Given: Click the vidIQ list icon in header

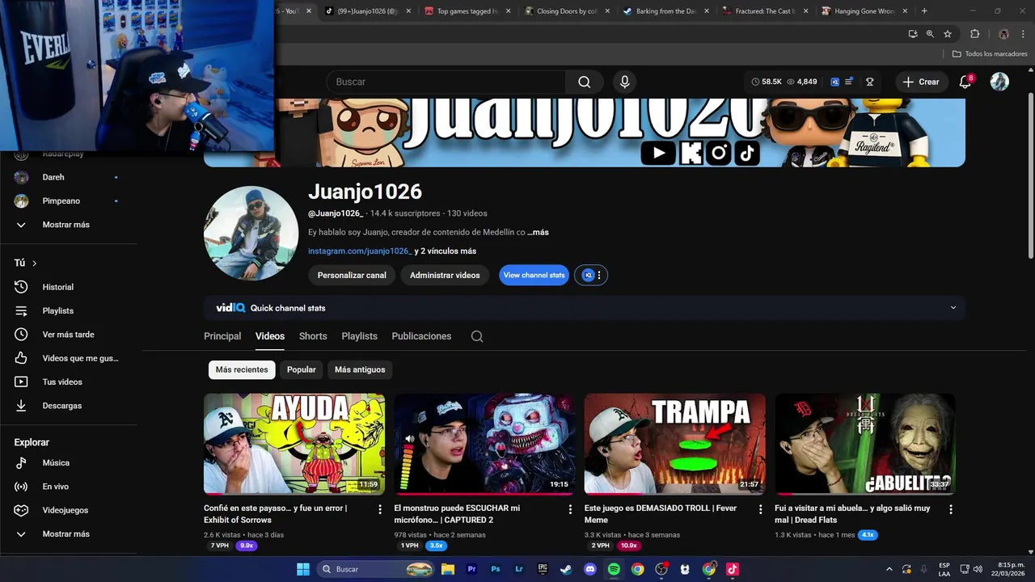Looking at the screenshot, I should [x=849, y=82].
